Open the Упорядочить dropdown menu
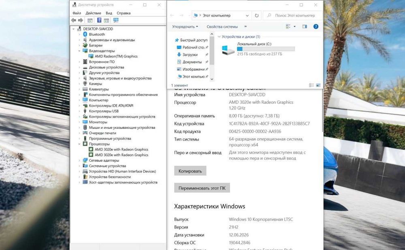The image size is (405, 250). (185, 26)
